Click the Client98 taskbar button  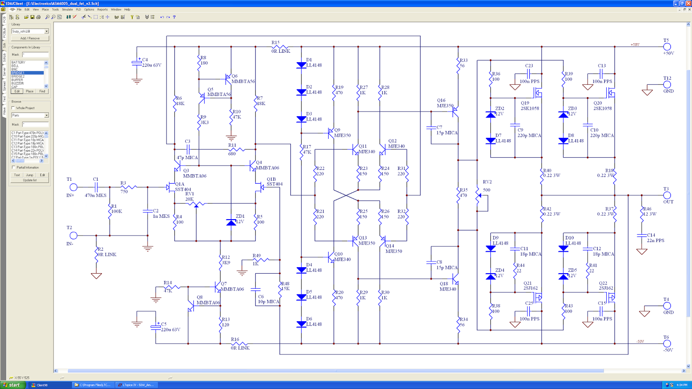(x=50, y=385)
